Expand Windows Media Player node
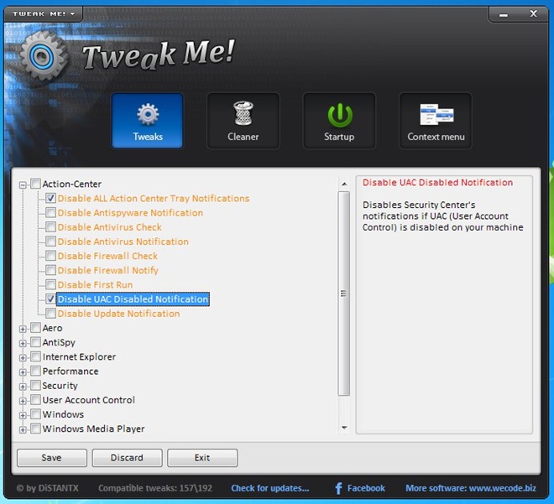 (x=23, y=430)
